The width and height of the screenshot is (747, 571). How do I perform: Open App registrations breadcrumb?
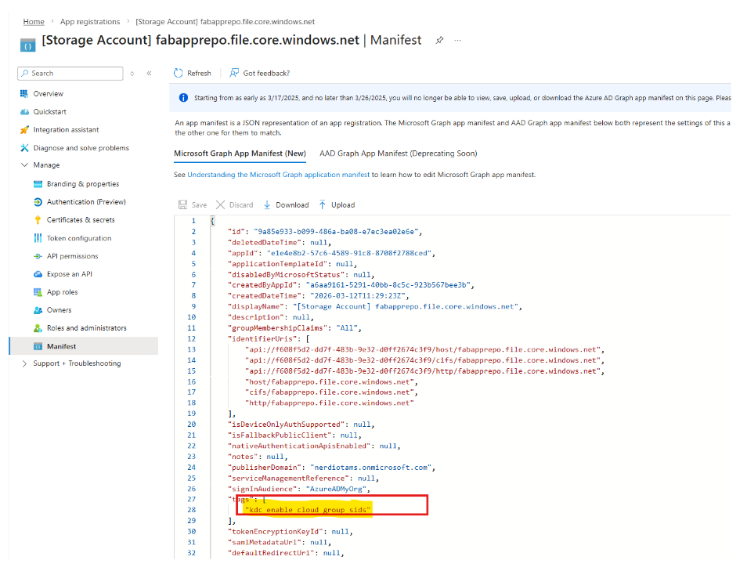(90, 22)
